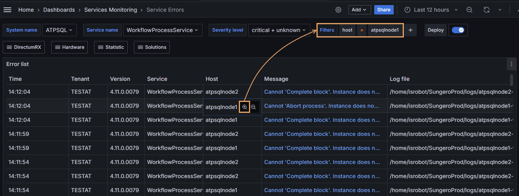Click filter-out-value icon on atpsqlnode1 cell
Image resolution: width=519 pixels, height=196 pixels.
click(x=253, y=107)
